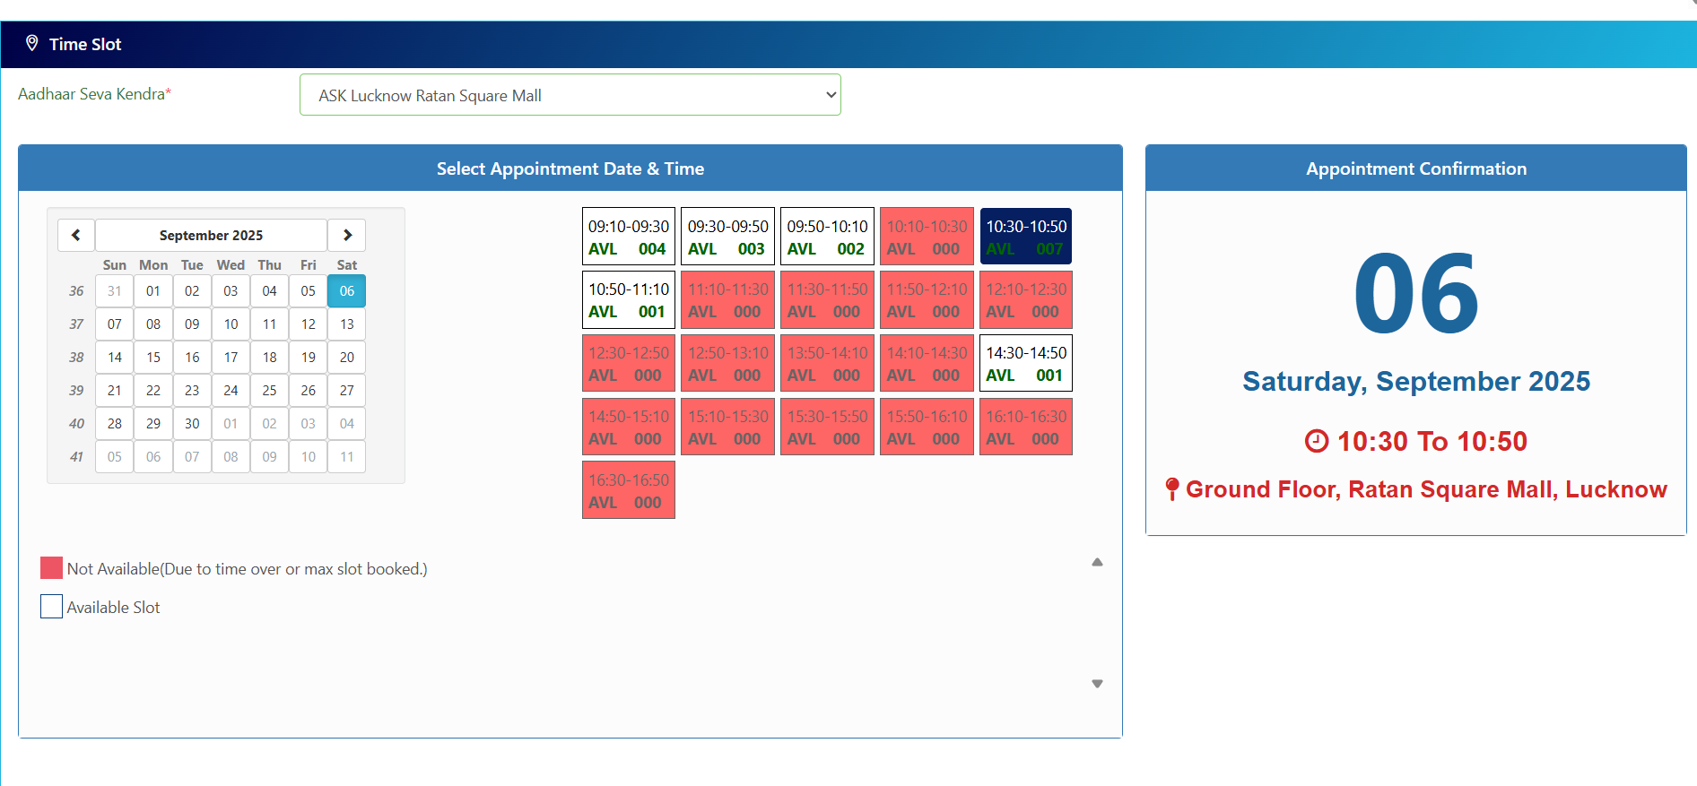Click the red map pin beside Ground Floor address
Screen dimensions: 1697x786
tap(1171, 489)
